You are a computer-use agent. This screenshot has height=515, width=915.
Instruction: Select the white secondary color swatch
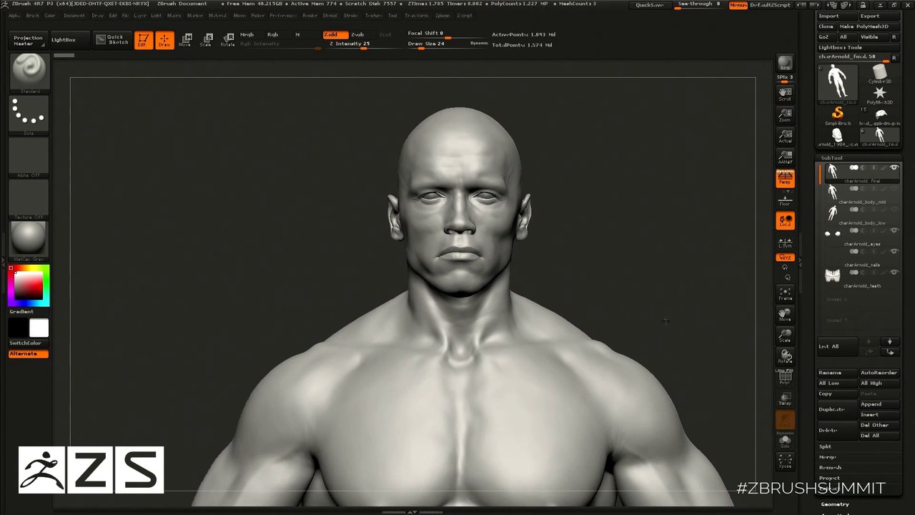tap(39, 328)
